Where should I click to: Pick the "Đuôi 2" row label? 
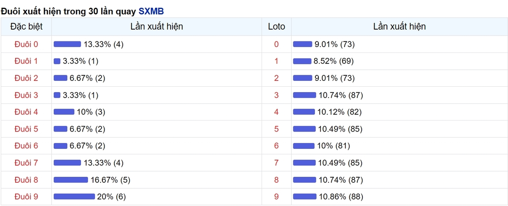26,78
